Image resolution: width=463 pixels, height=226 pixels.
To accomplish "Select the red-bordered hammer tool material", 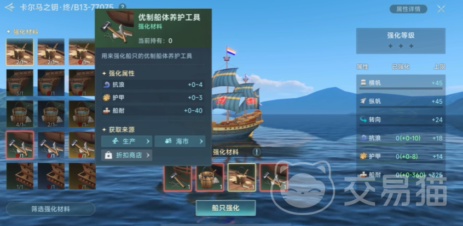I will coord(20,145).
